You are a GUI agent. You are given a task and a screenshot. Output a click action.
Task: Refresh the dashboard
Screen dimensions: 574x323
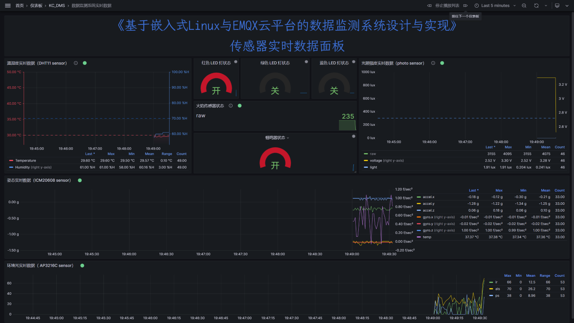[536, 5]
